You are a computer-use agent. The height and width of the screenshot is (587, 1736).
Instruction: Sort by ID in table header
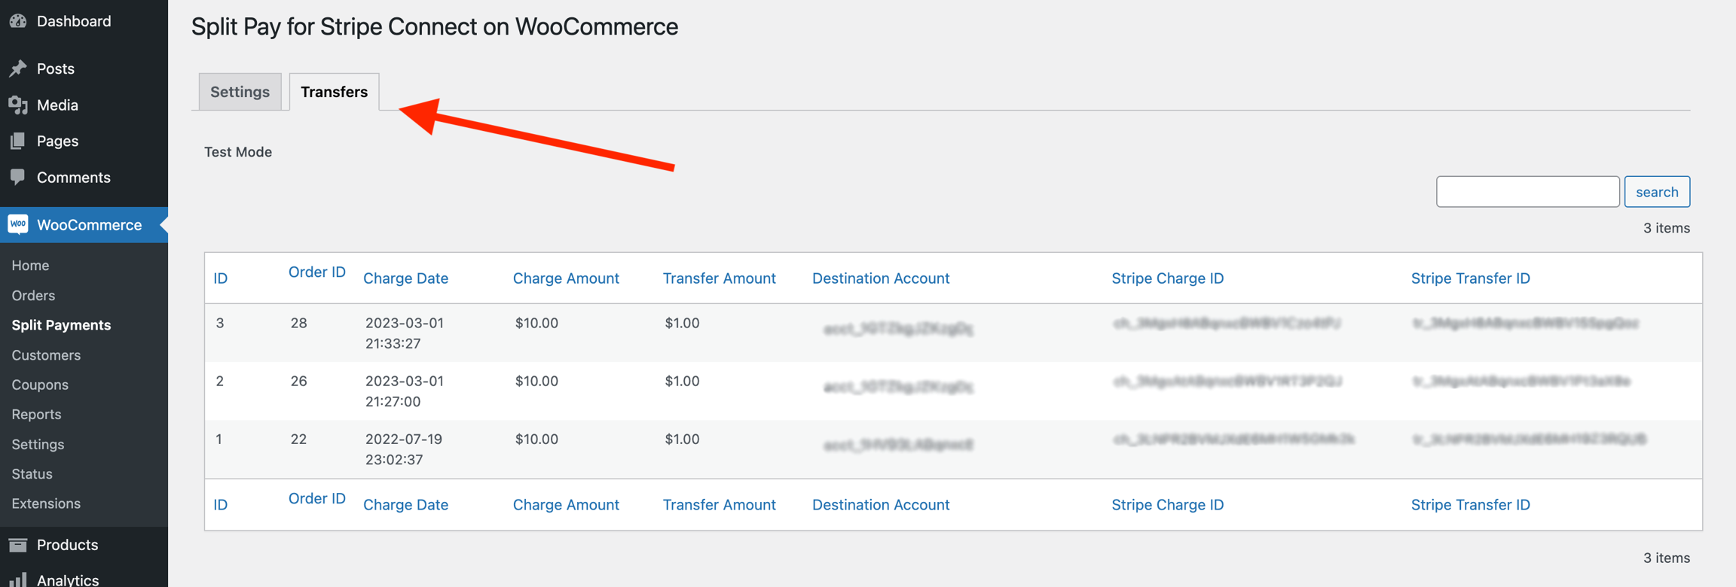[220, 278]
